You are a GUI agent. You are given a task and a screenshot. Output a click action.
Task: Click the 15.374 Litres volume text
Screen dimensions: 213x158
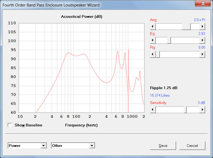[x=160, y=95]
